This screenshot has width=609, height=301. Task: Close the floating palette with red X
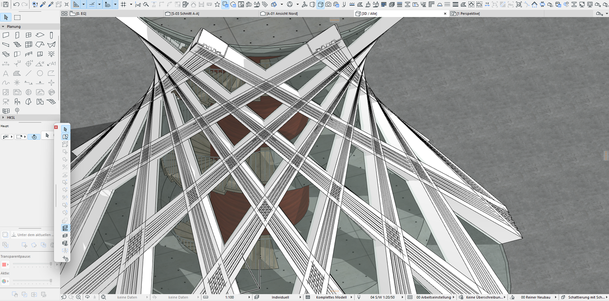(56, 127)
